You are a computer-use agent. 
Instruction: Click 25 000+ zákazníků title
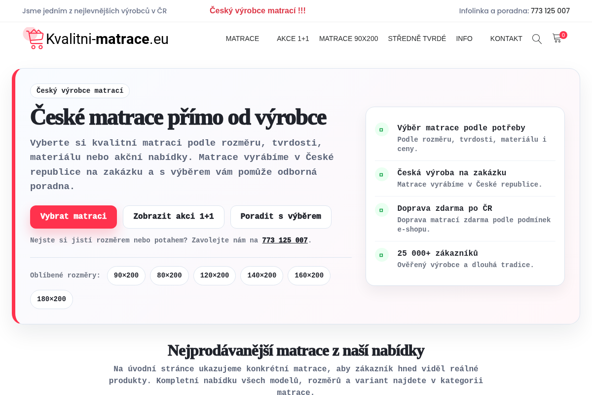(x=438, y=253)
